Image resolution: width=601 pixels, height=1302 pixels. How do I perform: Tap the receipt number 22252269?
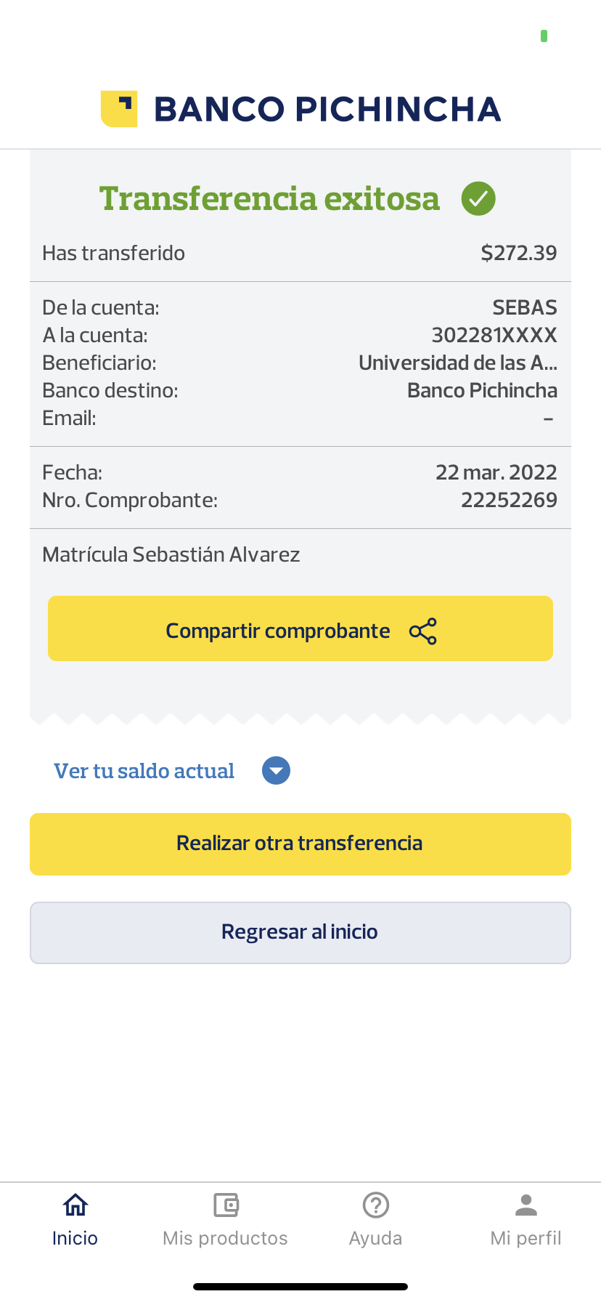pyautogui.click(x=509, y=500)
